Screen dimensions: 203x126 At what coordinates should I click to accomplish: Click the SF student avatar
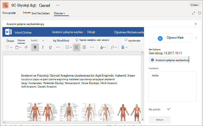click(160, 38)
